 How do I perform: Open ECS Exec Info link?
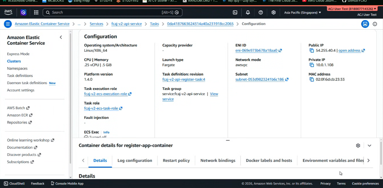click(106, 132)
